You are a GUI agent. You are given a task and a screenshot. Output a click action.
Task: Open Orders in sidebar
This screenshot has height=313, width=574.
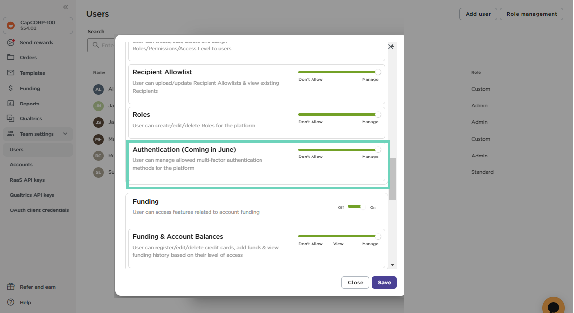pyautogui.click(x=28, y=57)
